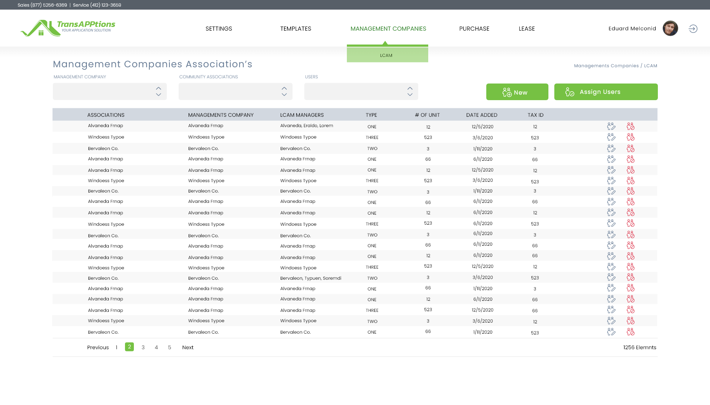Edit users for the Windoess Typoe row of type TWO
This screenshot has height=405, width=710.
click(x=611, y=321)
